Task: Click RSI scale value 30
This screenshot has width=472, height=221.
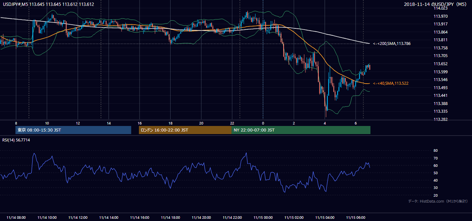Action: pos(435,188)
